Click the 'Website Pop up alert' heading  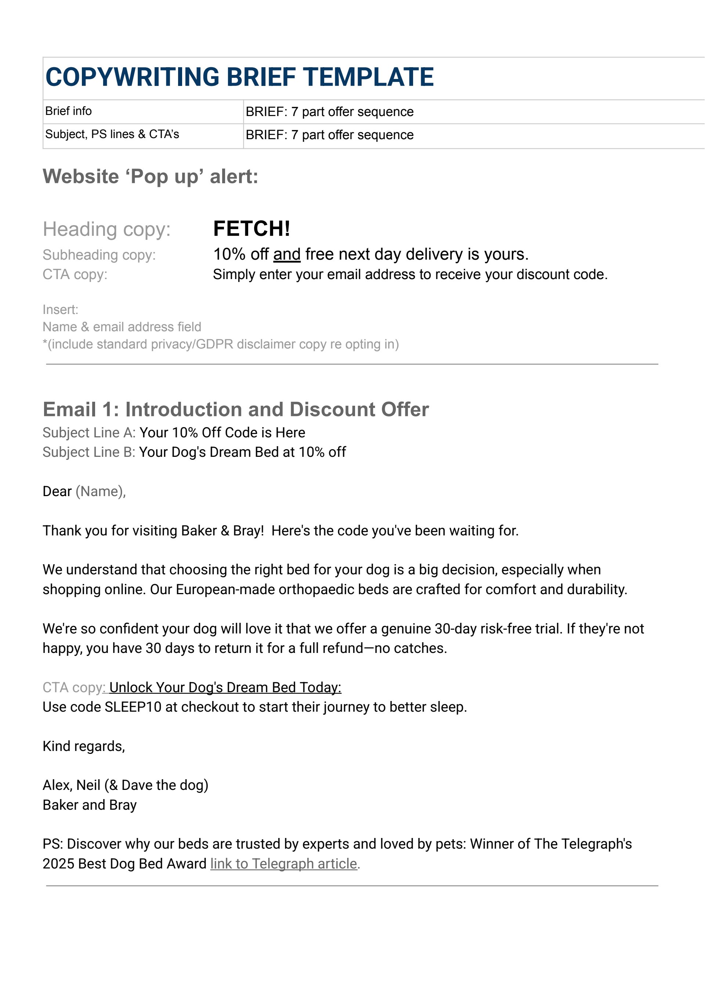pyautogui.click(x=150, y=177)
